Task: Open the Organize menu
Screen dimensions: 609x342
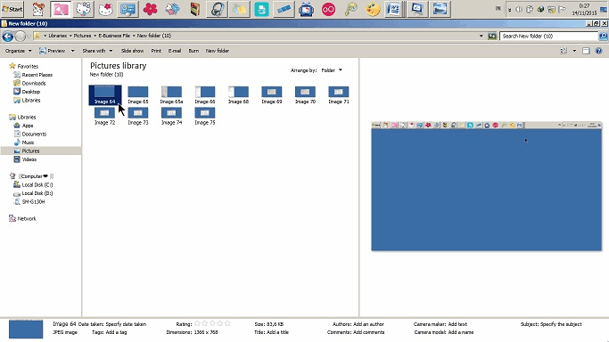Action: (18, 51)
